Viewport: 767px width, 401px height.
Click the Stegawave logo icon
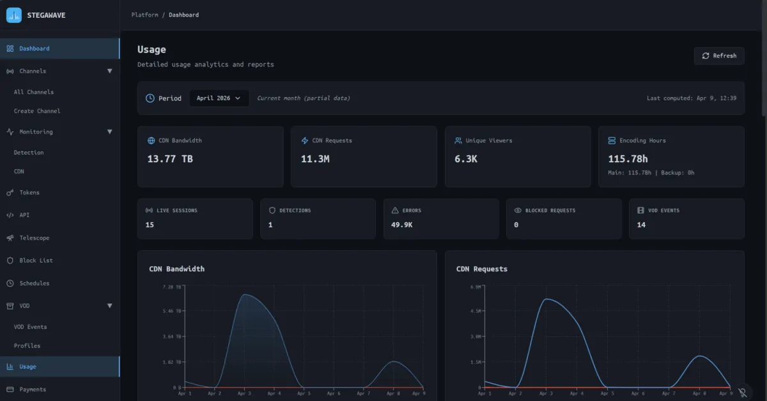[14, 15]
